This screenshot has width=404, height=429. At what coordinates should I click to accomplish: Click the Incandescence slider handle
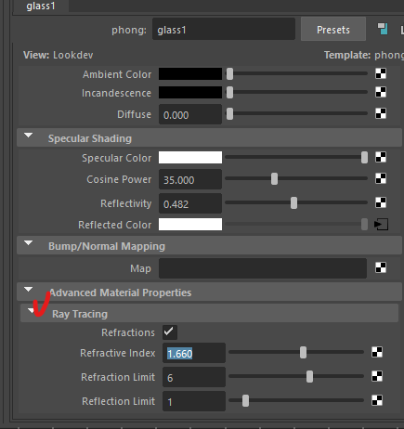tap(229, 92)
